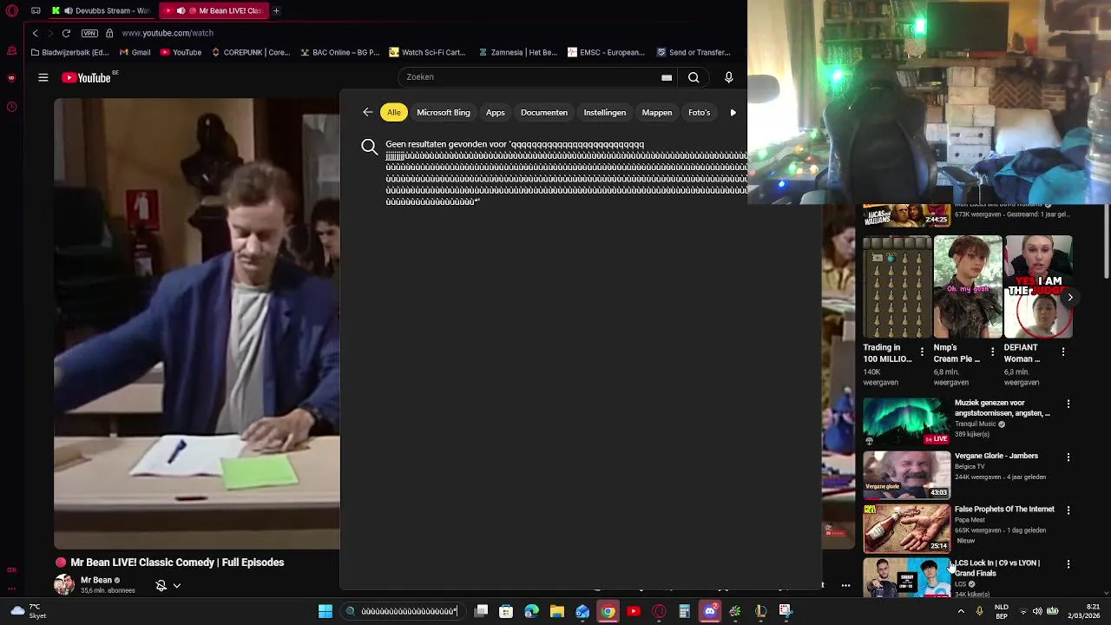Mute the audio icon on the Mr Bean tab
The width and height of the screenshot is (1111, 625).
pos(181,10)
